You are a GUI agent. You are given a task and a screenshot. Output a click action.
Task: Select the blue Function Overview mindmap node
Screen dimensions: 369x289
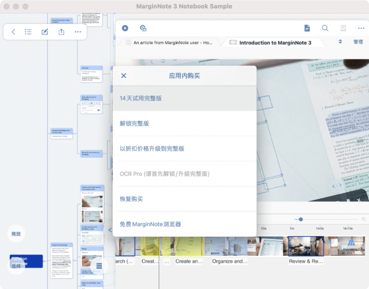point(26,261)
